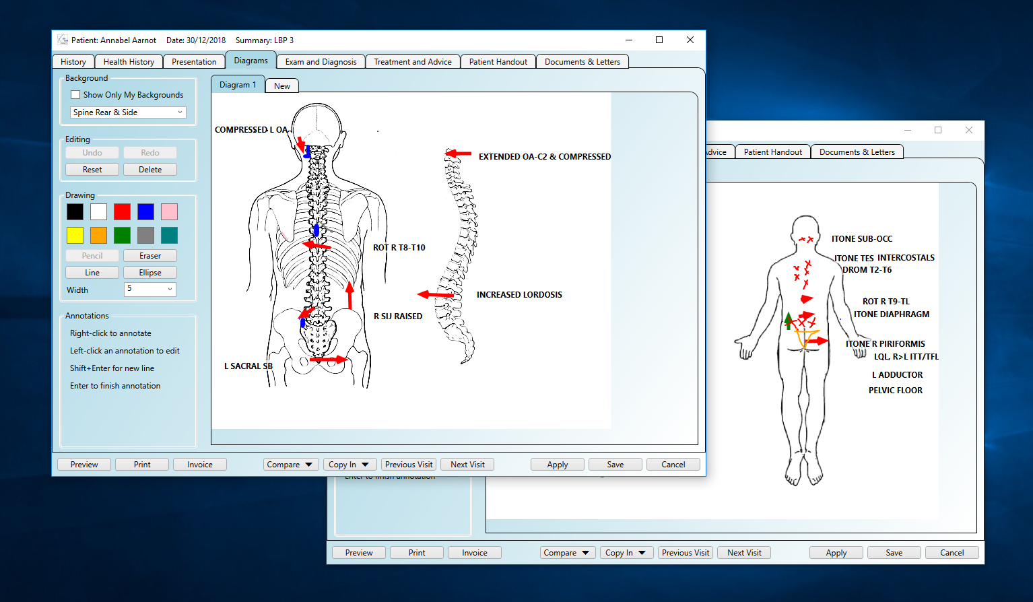This screenshot has height=602, width=1033.
Task: Undo the last diagram edit
Action: [x=92, y=152]
